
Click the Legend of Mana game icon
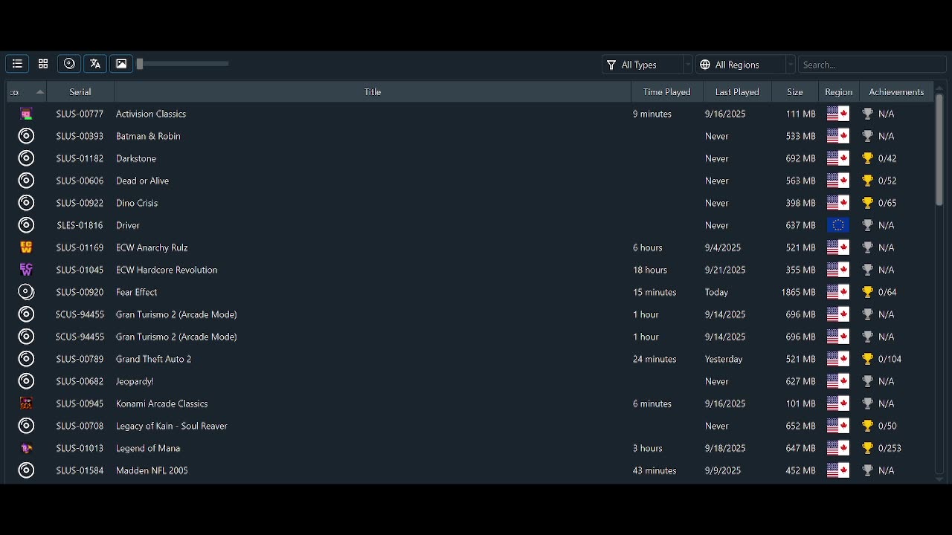26,448
